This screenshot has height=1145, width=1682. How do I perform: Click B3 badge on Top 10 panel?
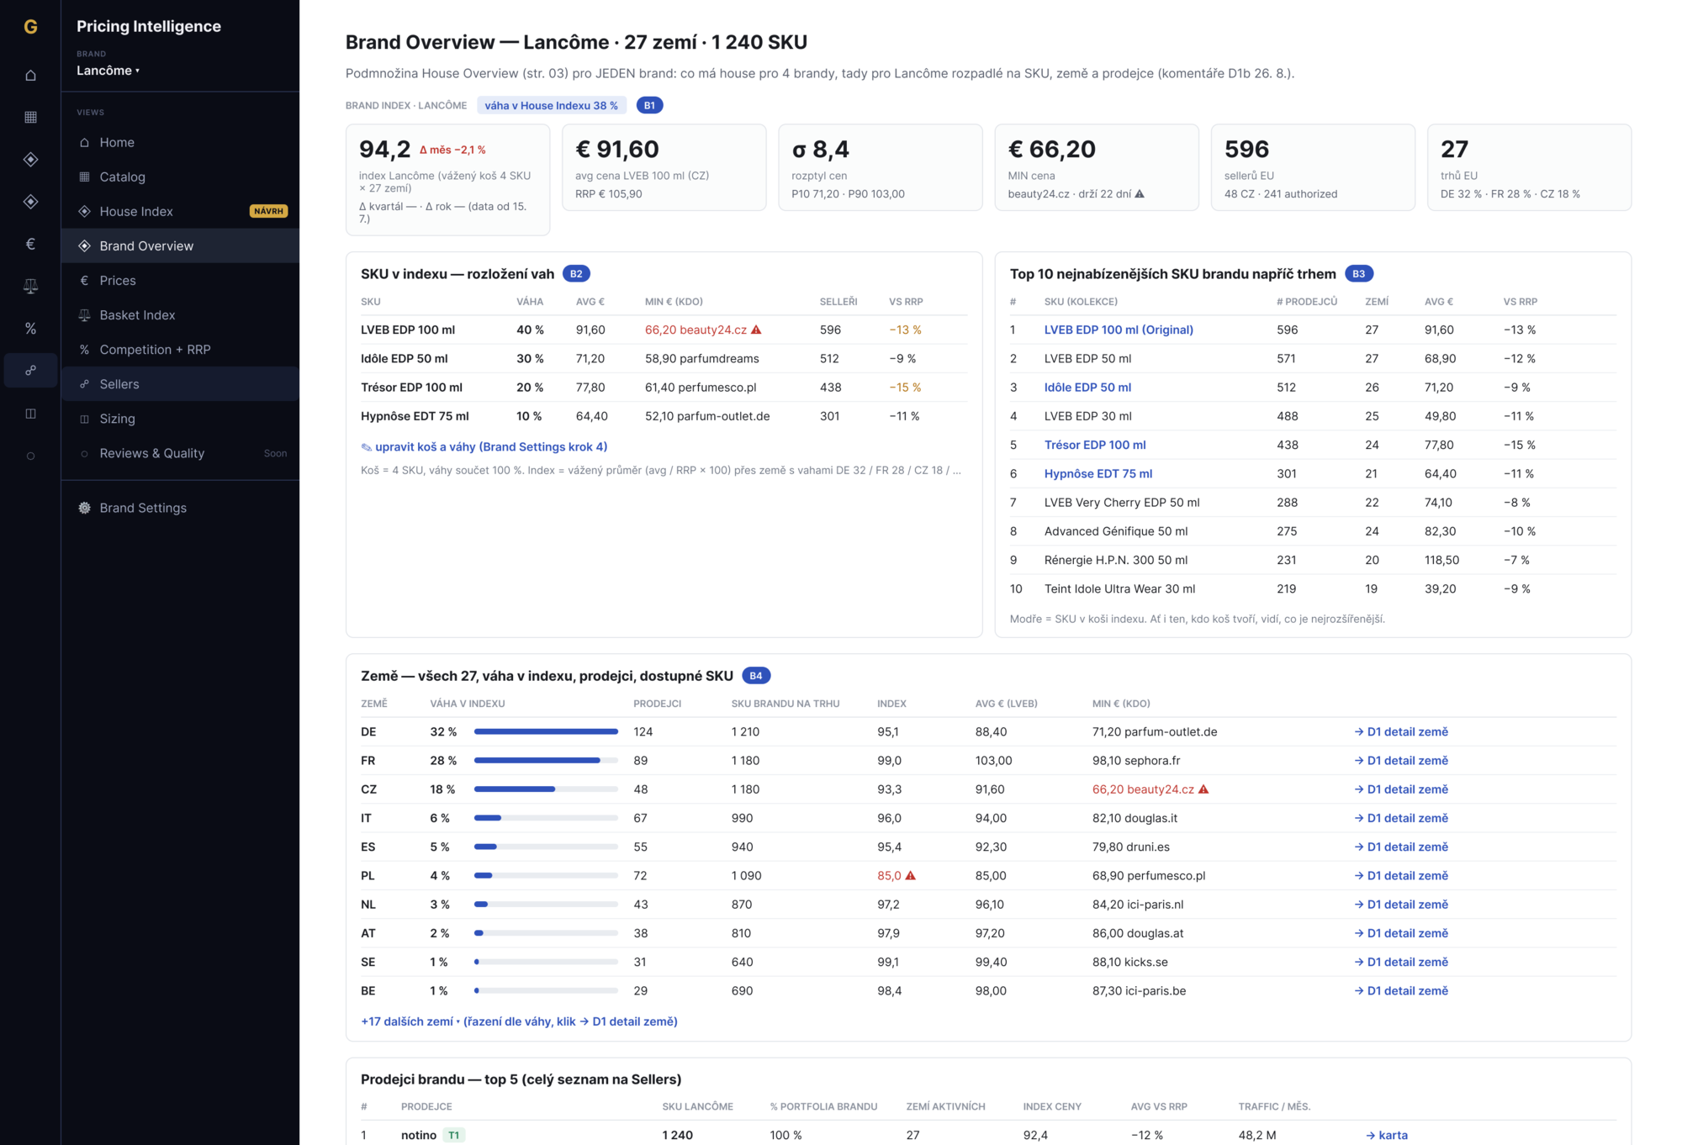point(1359,274)
